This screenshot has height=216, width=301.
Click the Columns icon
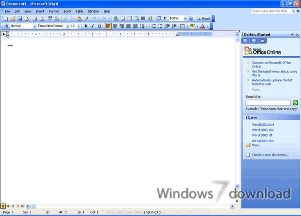click(x=143, y=19)
